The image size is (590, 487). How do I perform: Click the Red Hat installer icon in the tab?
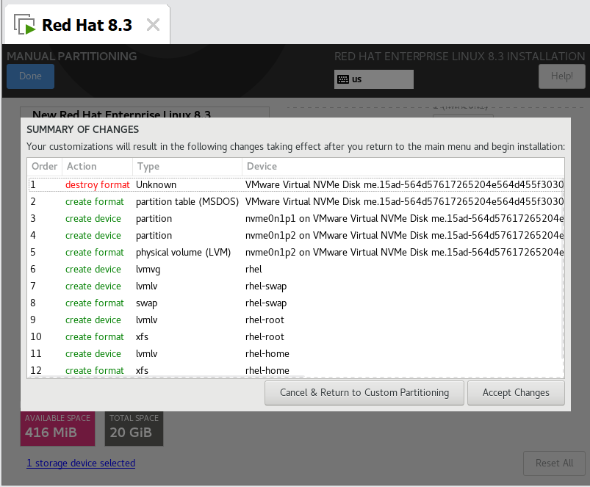(x=24, y=23)
